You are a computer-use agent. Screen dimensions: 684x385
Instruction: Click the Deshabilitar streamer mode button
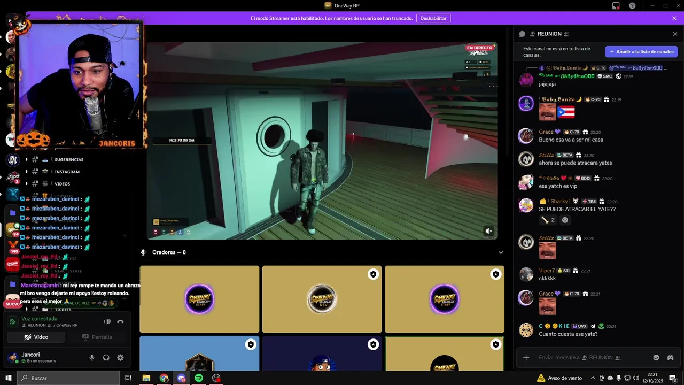pos(433,18)
